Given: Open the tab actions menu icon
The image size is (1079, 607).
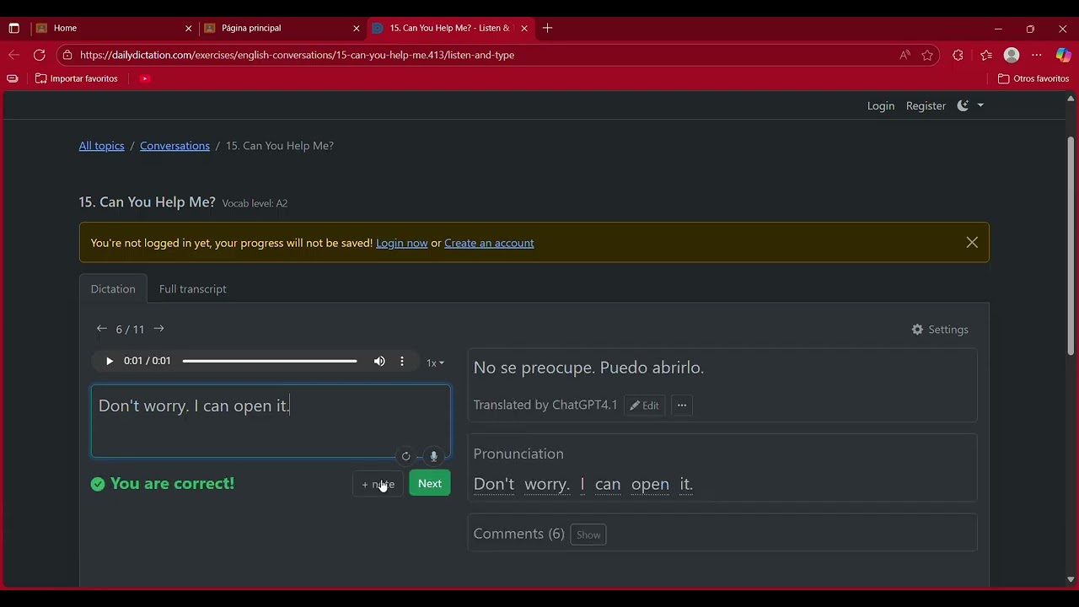Looking at the screenshot, I should (13, 28).
